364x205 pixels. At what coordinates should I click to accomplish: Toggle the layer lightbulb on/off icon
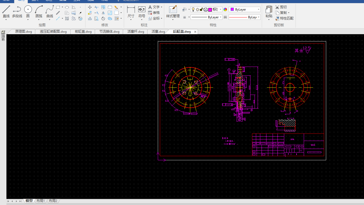click(x=193, y=10)
